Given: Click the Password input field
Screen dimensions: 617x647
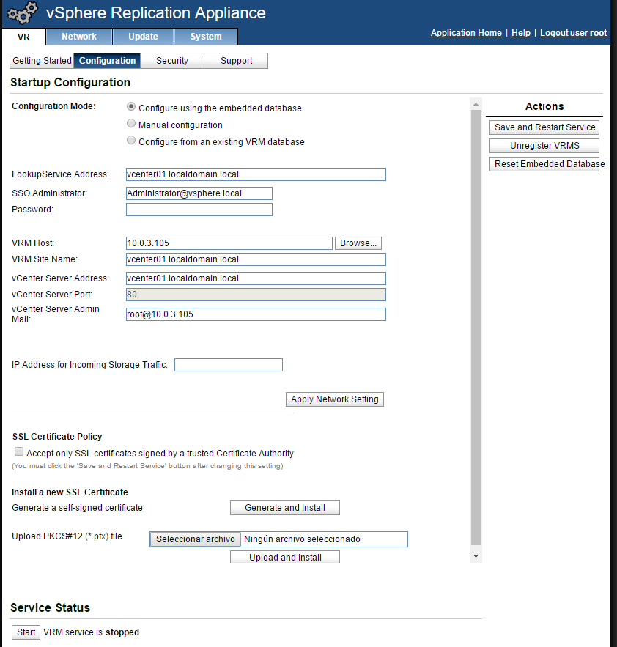Looking at the screenshot, I should tap(199, 209).
